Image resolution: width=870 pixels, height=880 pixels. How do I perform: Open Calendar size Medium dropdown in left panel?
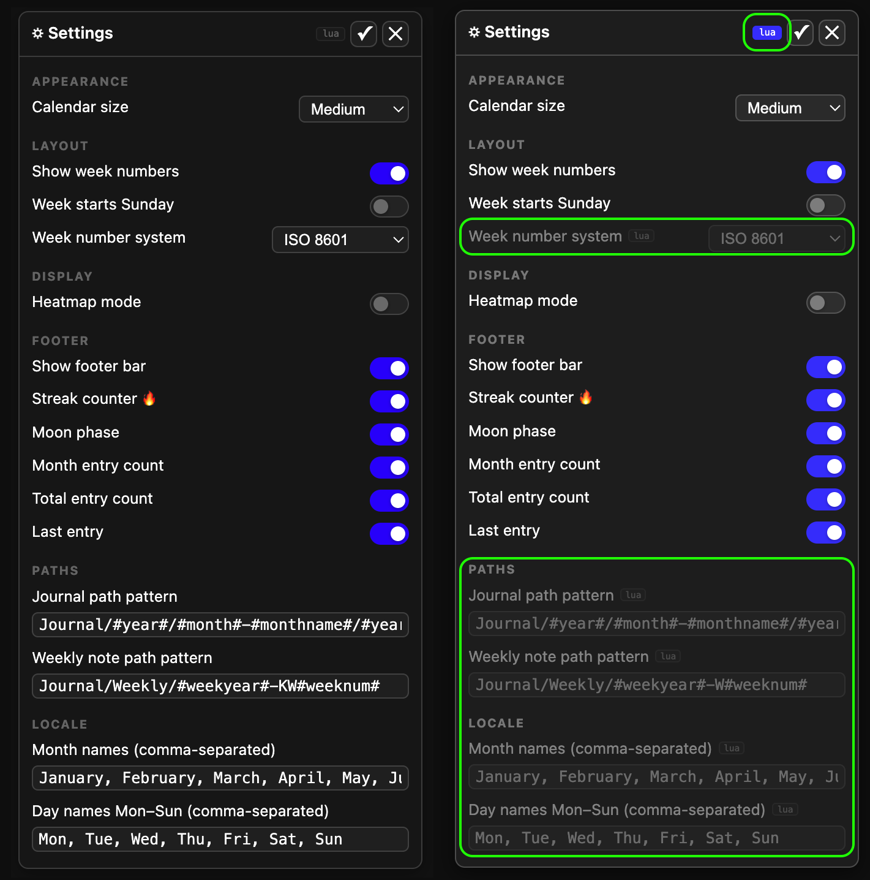click(353, 110)
